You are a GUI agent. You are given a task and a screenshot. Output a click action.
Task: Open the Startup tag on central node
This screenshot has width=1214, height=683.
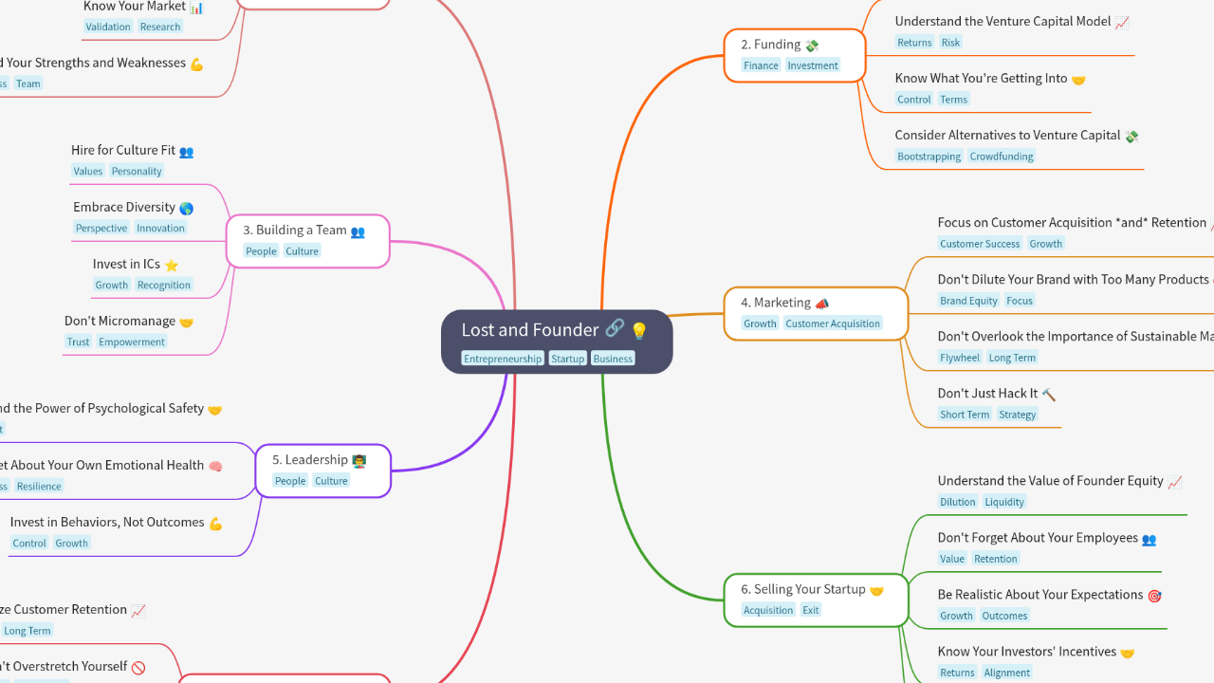[567, 359]
